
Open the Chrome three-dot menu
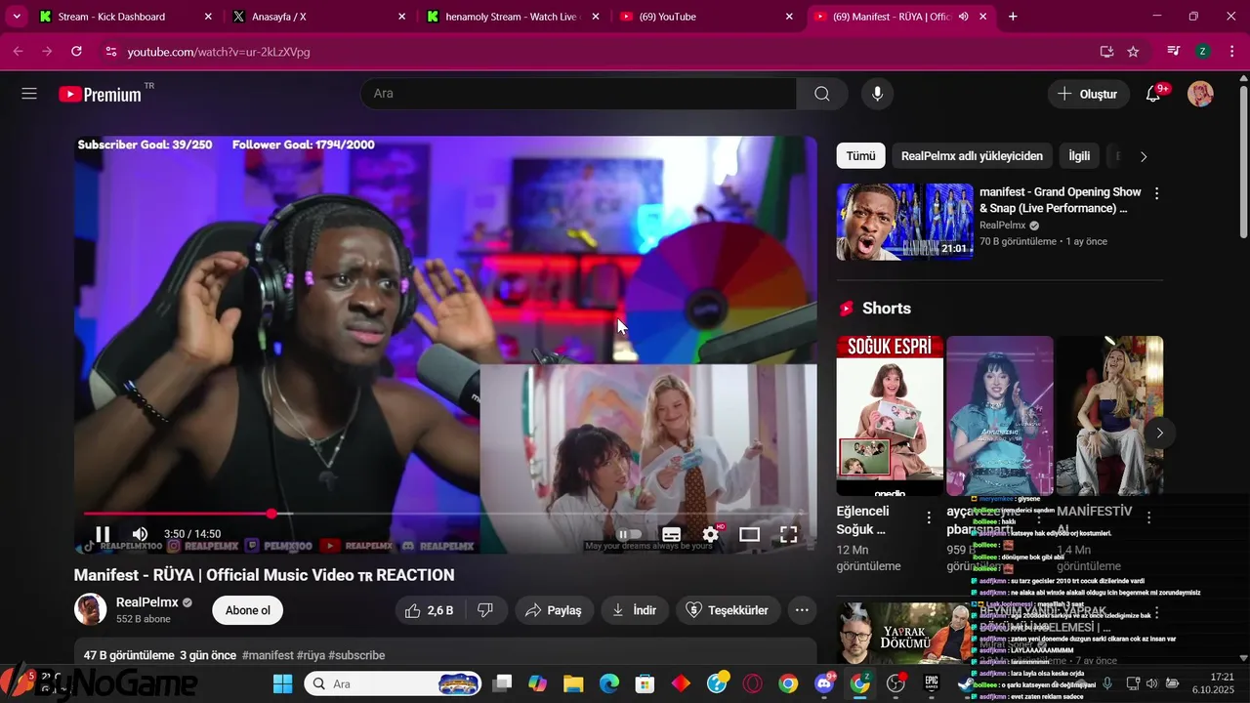pyautogui.click(x=1230, y=52)
